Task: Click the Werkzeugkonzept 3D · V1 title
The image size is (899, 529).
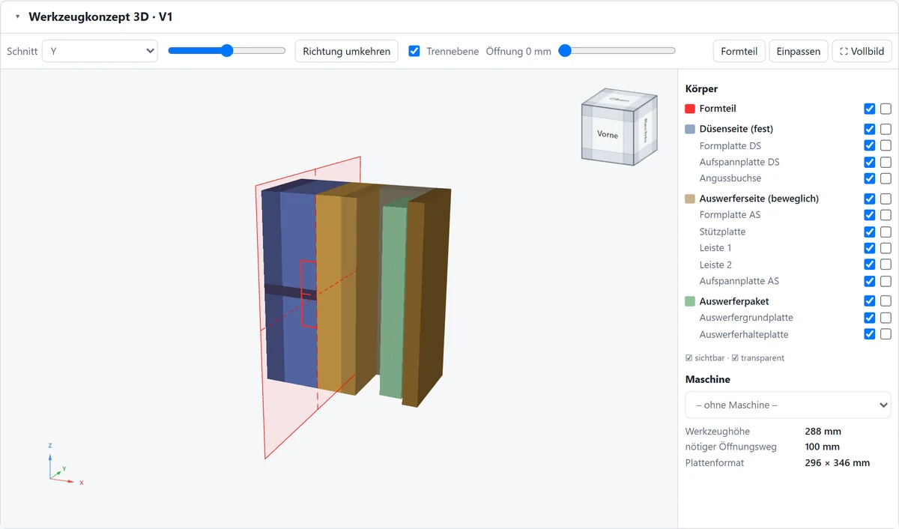Action: point(100,16)
